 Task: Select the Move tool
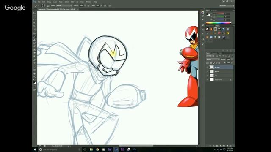click(x=35, y=13)
